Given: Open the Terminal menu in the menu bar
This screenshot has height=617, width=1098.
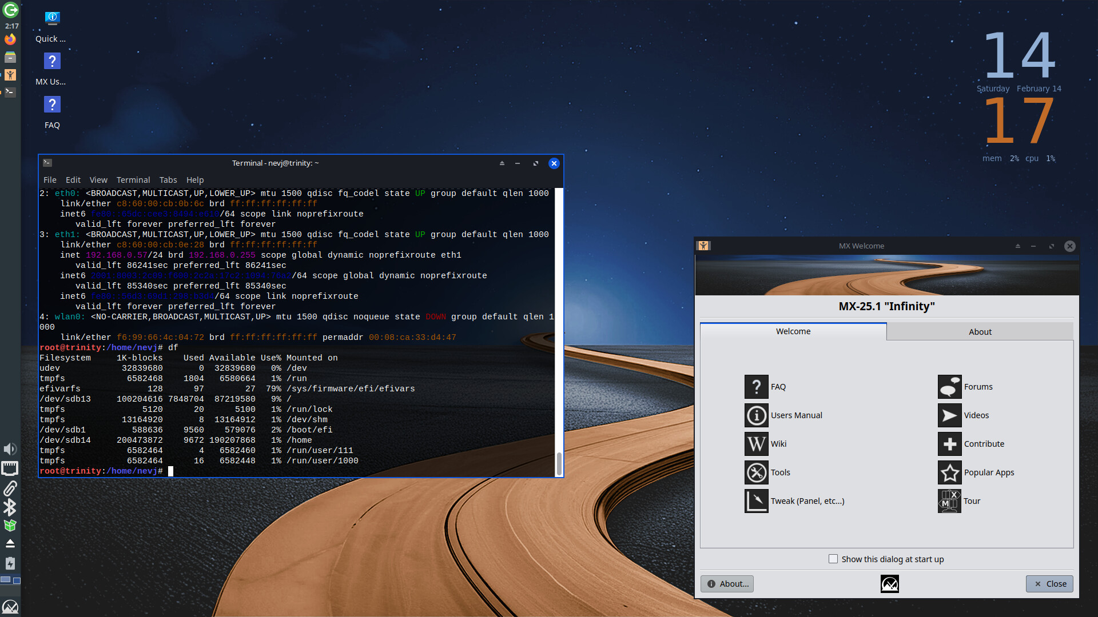Looking at the screenshot, I should 133,179.
